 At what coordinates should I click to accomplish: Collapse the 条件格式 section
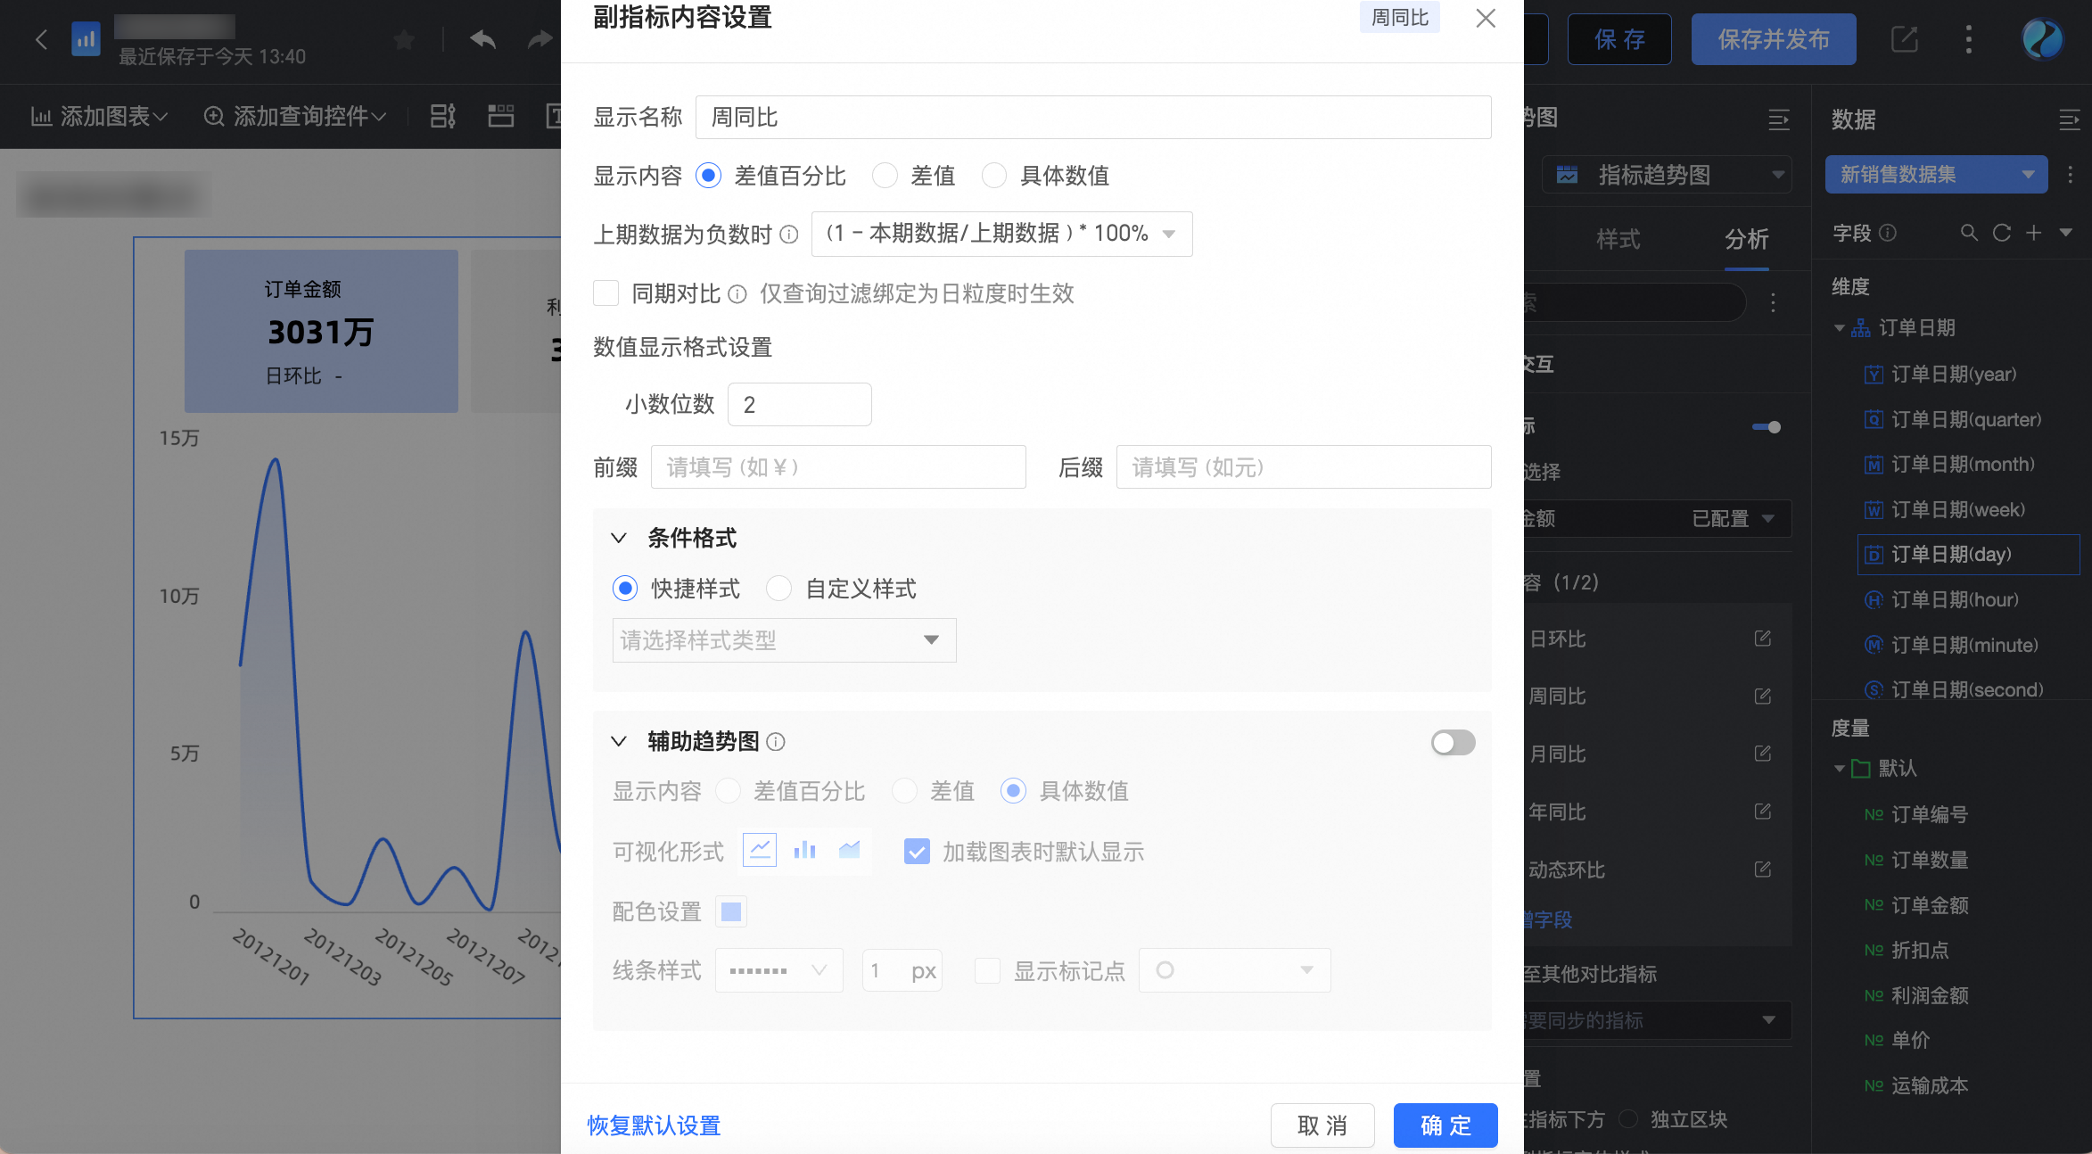619,538
